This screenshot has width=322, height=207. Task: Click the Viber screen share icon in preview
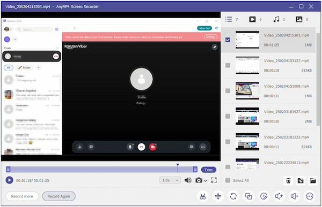[192, 147]
